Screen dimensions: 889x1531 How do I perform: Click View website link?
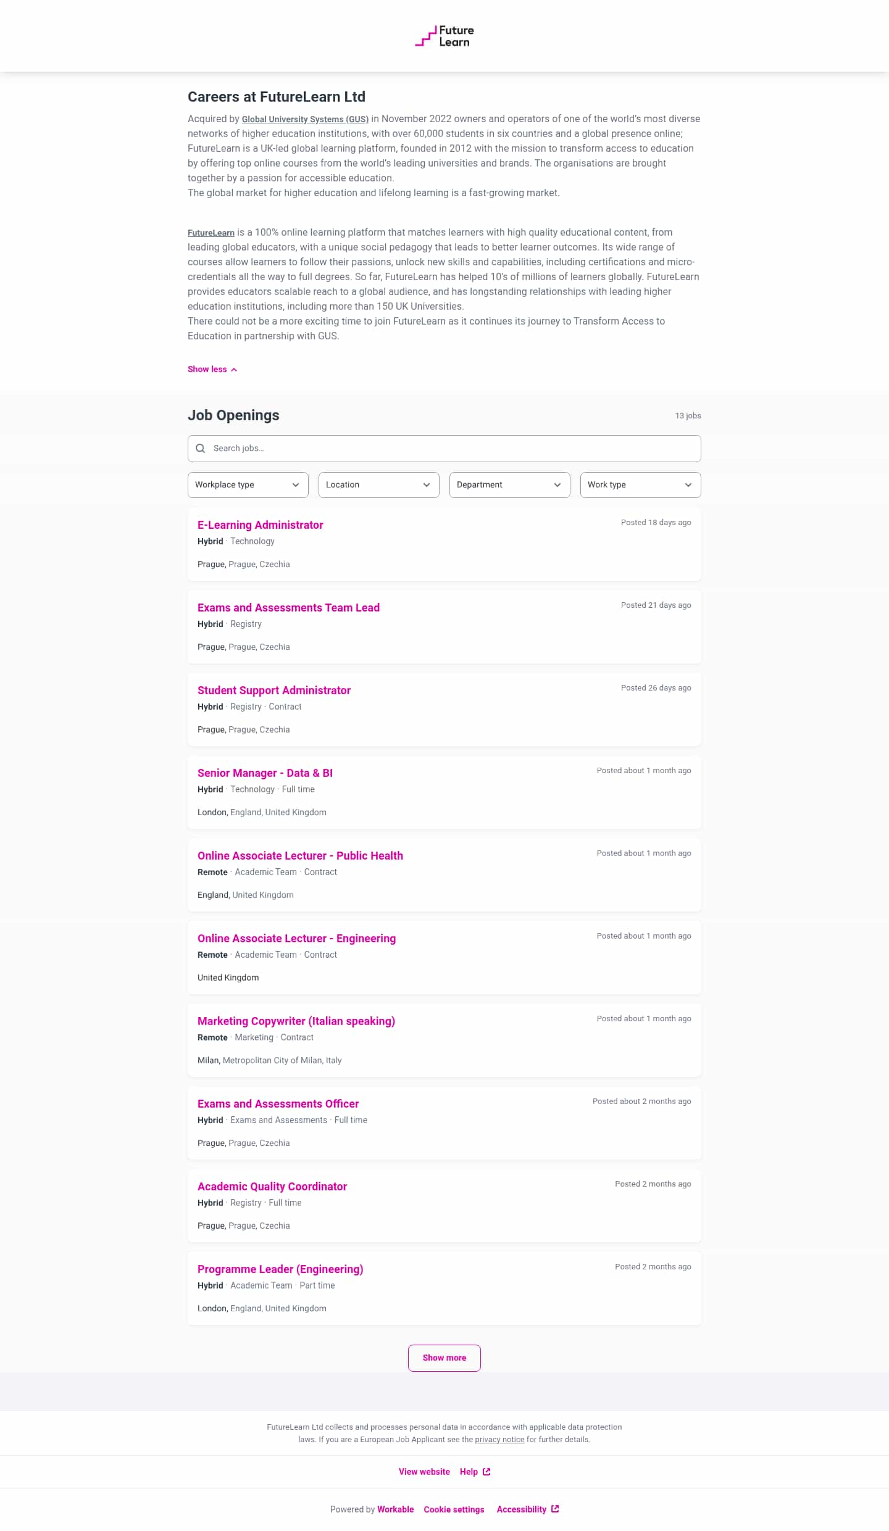pos(424,1472)
